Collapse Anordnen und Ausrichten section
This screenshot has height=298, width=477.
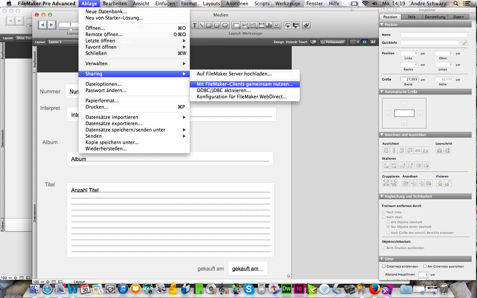pyautogui.click(x=382, y=135)
